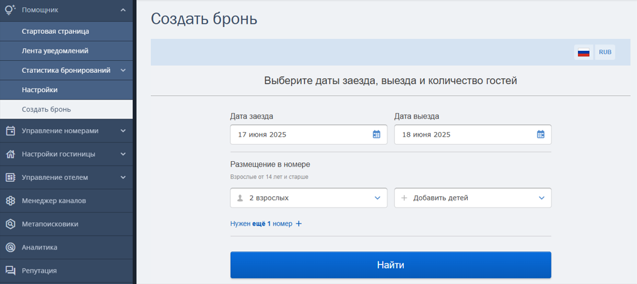637x284 pixels.
Task: Expand Управление отелем menu
Action: coord(123,177)
